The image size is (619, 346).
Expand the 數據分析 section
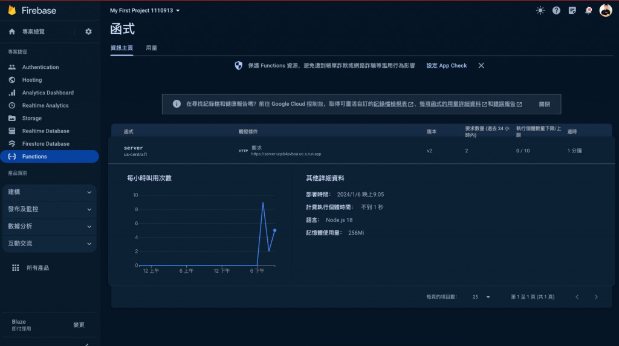point(50,226)
